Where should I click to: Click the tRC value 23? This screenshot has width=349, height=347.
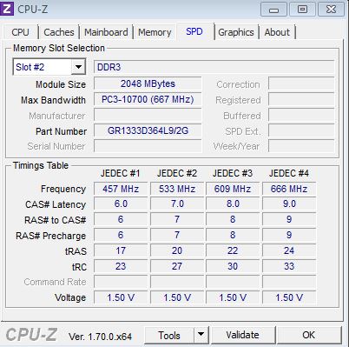(x=121, y=266)
